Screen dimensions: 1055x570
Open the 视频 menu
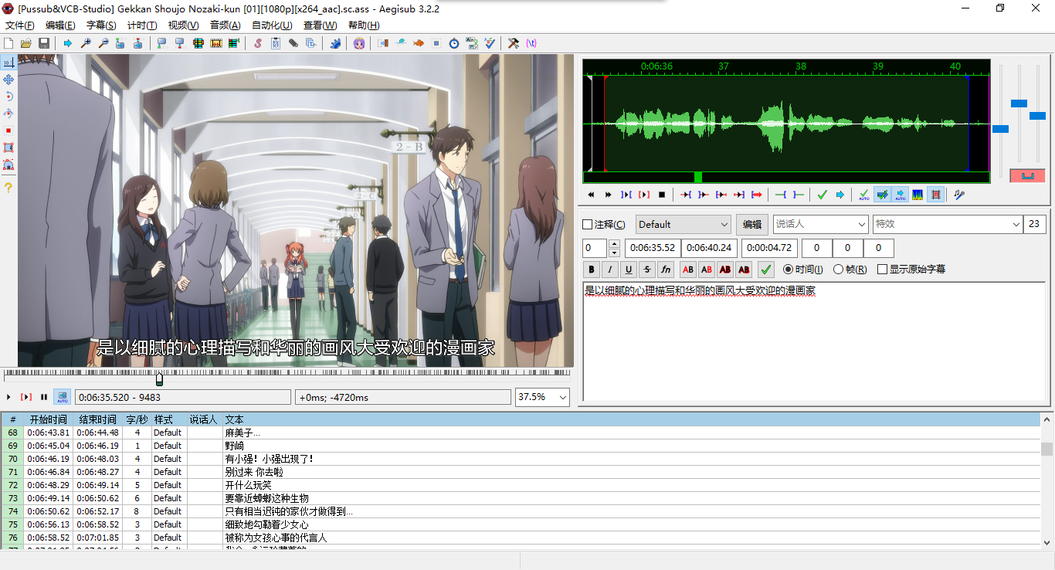(x=183, y=25)
